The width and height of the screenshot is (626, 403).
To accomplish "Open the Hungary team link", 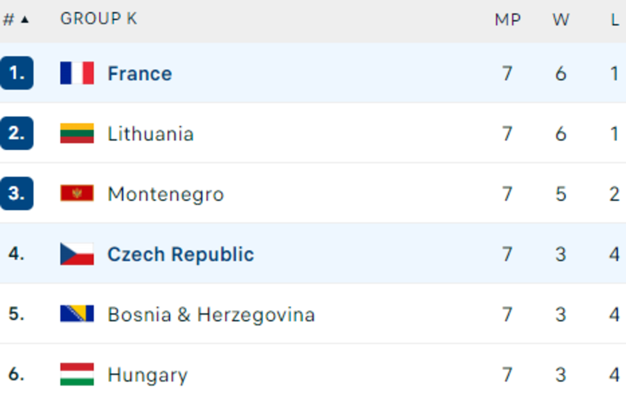I will click(x=148, y=375).
